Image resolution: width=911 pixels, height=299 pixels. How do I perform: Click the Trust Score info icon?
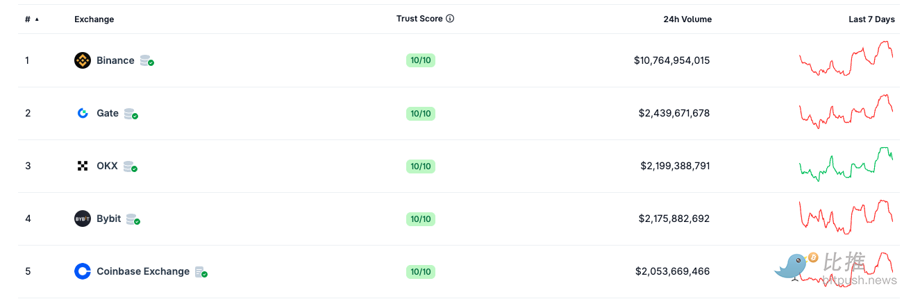[x=450, y=19]
